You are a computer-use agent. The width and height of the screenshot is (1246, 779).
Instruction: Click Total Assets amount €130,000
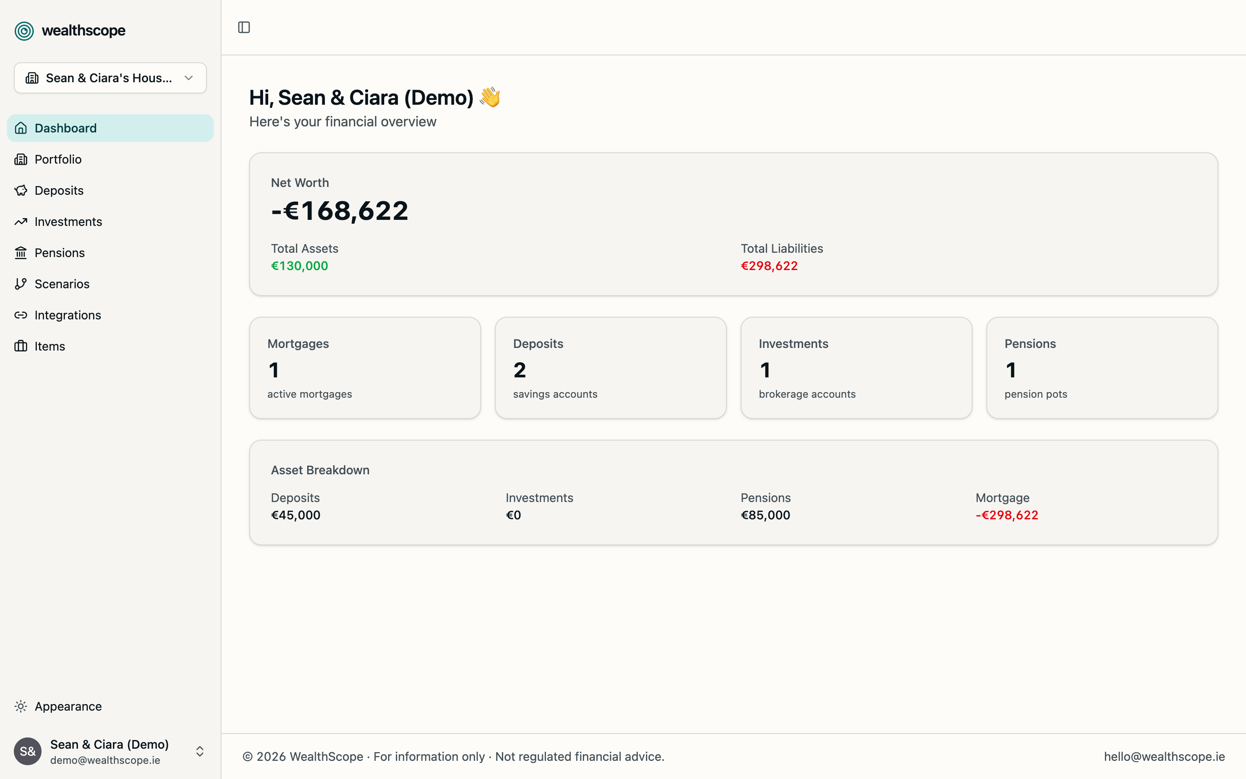coord(300,266)
